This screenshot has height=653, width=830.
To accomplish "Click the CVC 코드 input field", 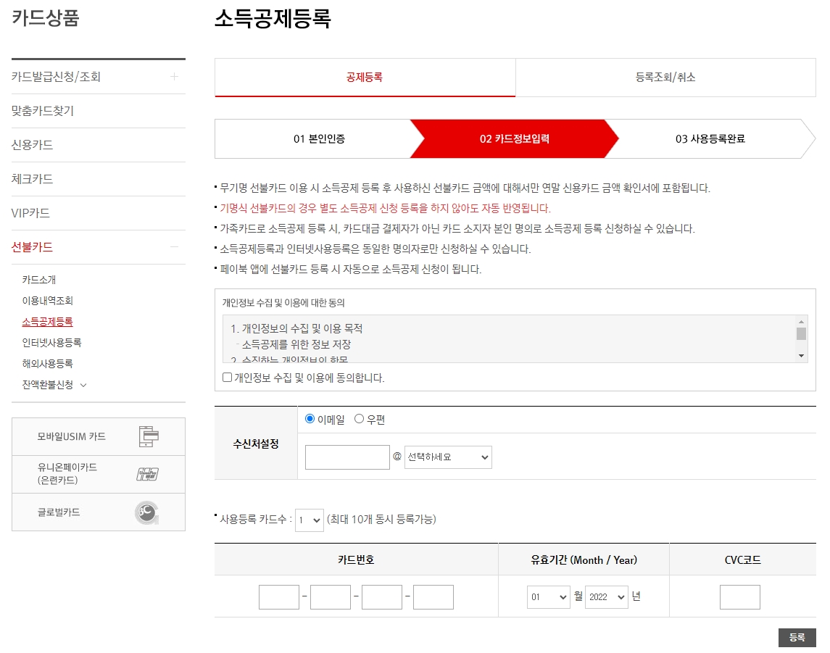I will coord(739,596).
